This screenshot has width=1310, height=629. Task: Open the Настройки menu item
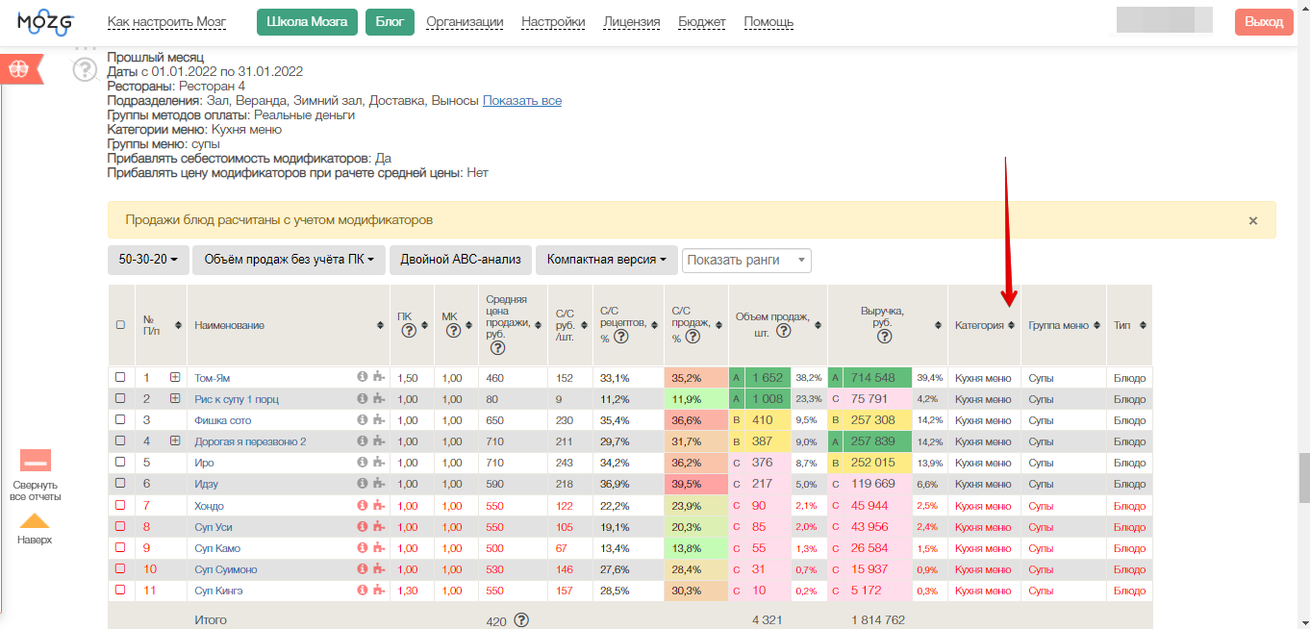coord(553,22)
